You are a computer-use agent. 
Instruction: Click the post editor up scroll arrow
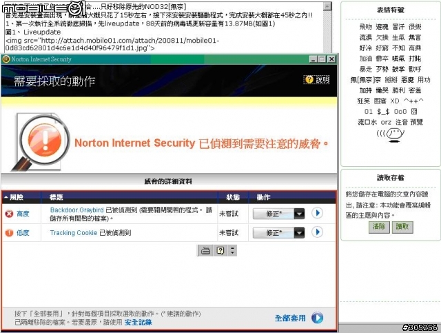(327, 6)
